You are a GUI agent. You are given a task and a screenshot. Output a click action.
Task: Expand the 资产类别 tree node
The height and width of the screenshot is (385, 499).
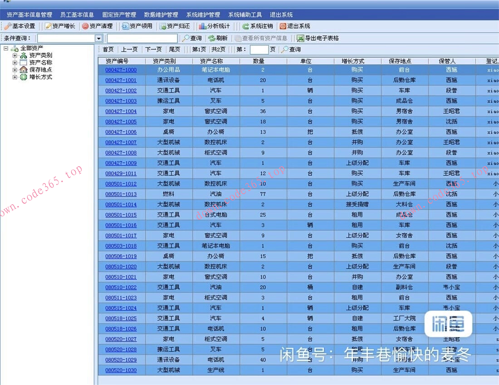(x=15, y=55)
